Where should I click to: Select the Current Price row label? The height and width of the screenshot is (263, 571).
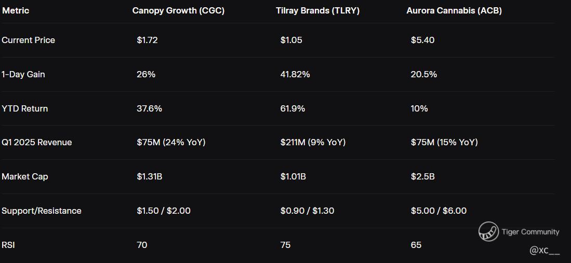coord(28,40)
